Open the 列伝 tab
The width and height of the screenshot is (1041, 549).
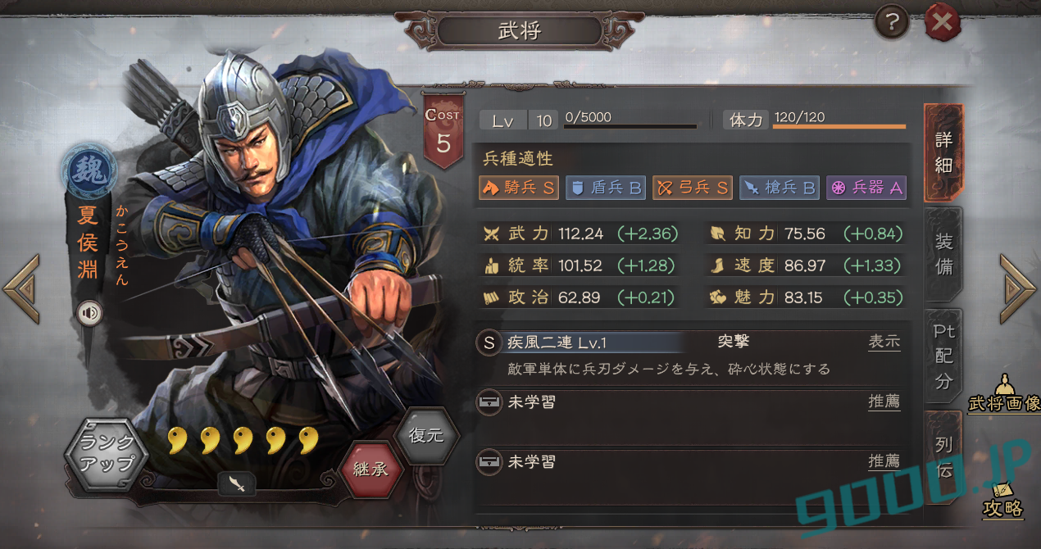pyautogui.click(x=943, y=457)
